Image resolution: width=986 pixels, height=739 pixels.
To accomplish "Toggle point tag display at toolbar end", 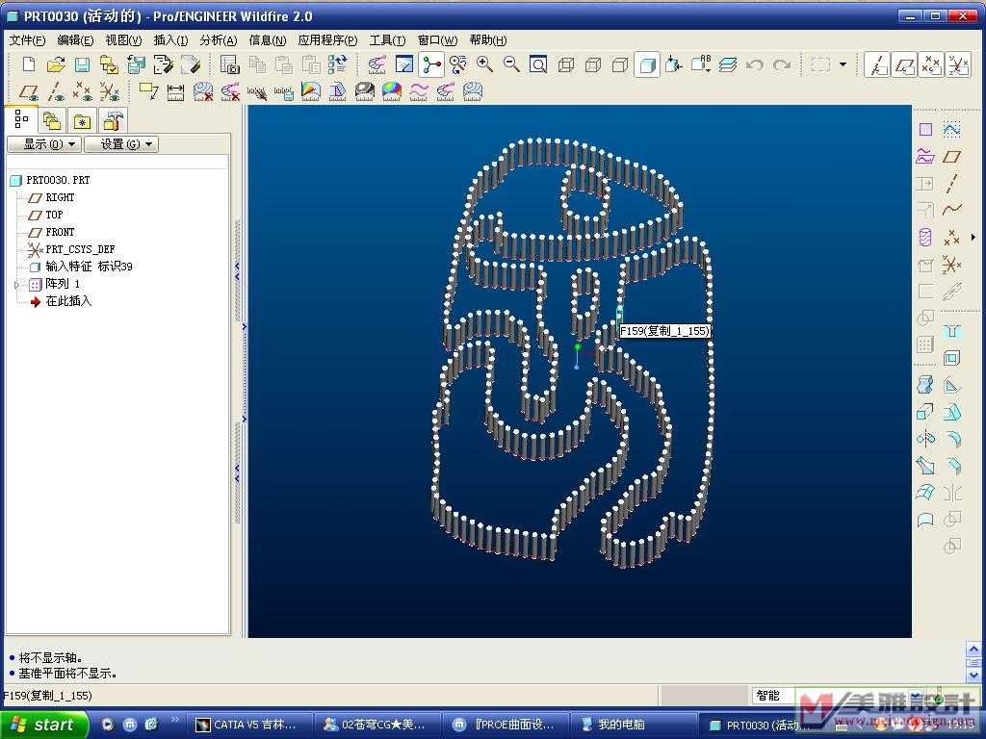I will [931, 64].
